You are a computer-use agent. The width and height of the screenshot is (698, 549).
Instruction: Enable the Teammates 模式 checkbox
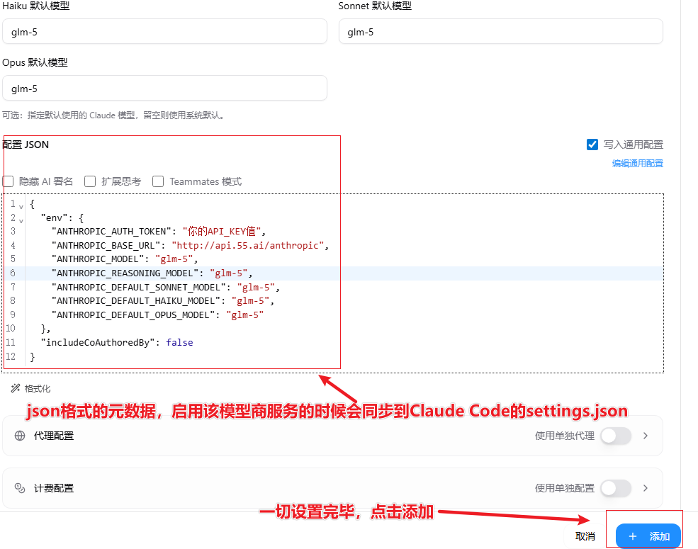(x=158, y=181)
